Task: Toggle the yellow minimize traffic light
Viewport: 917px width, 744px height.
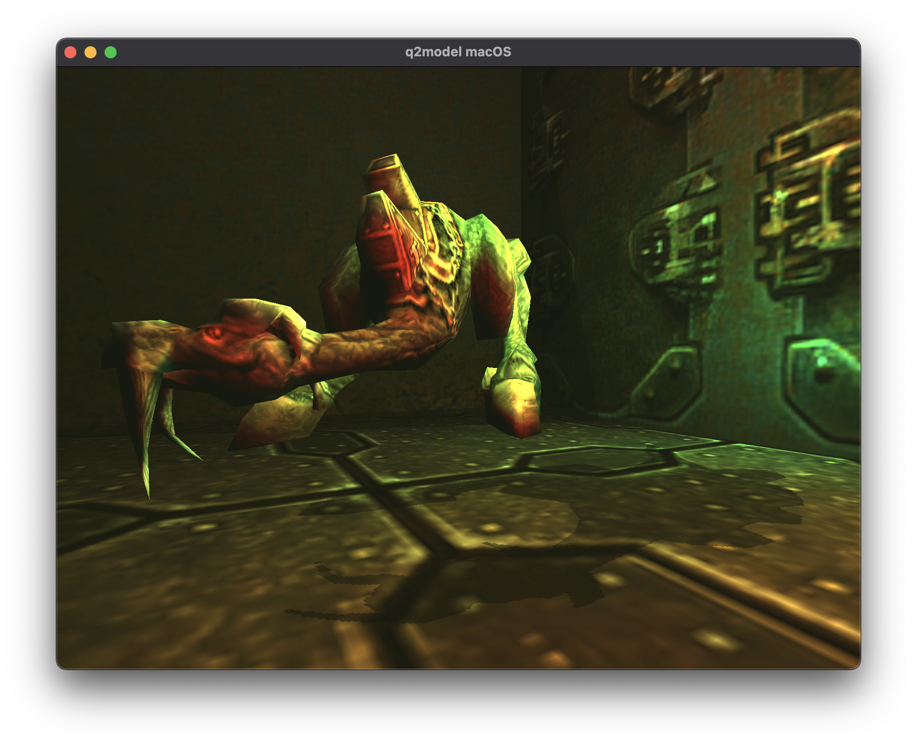Action: click(90, 51)
